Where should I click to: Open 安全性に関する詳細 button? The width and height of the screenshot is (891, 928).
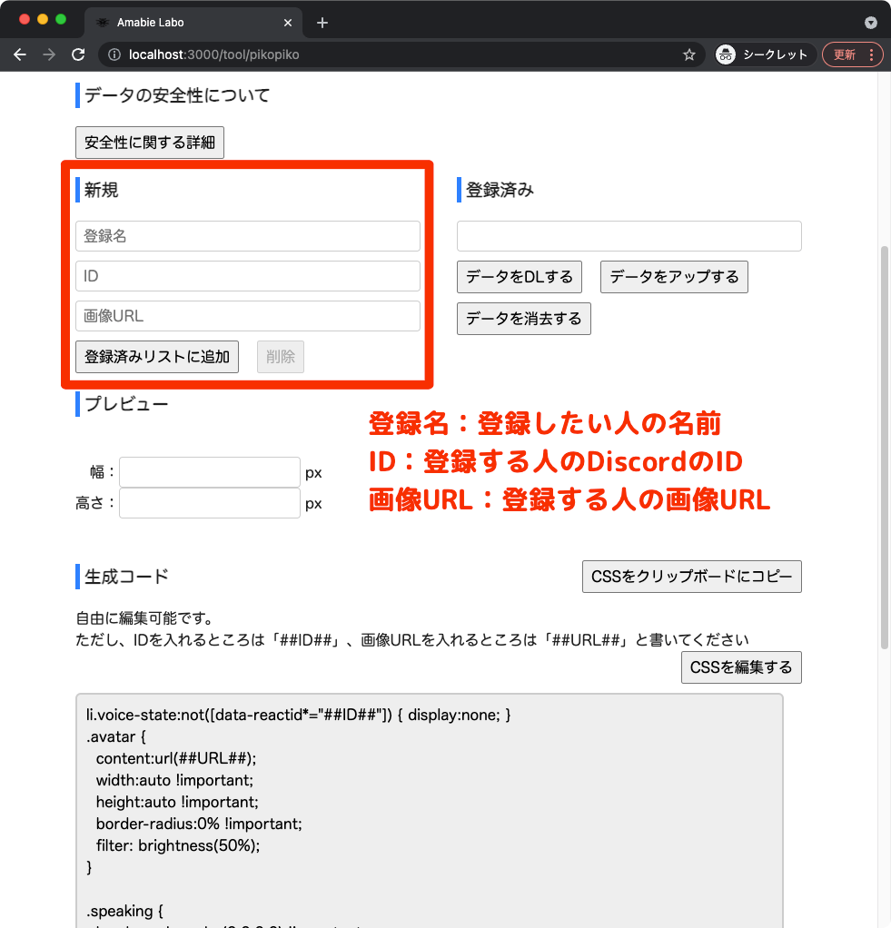point(150,143)
